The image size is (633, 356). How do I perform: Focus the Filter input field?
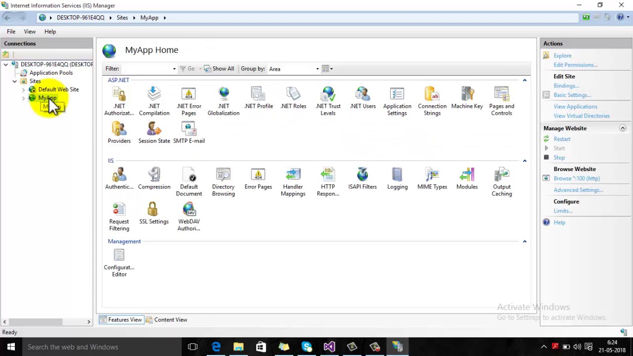(146, 69)
